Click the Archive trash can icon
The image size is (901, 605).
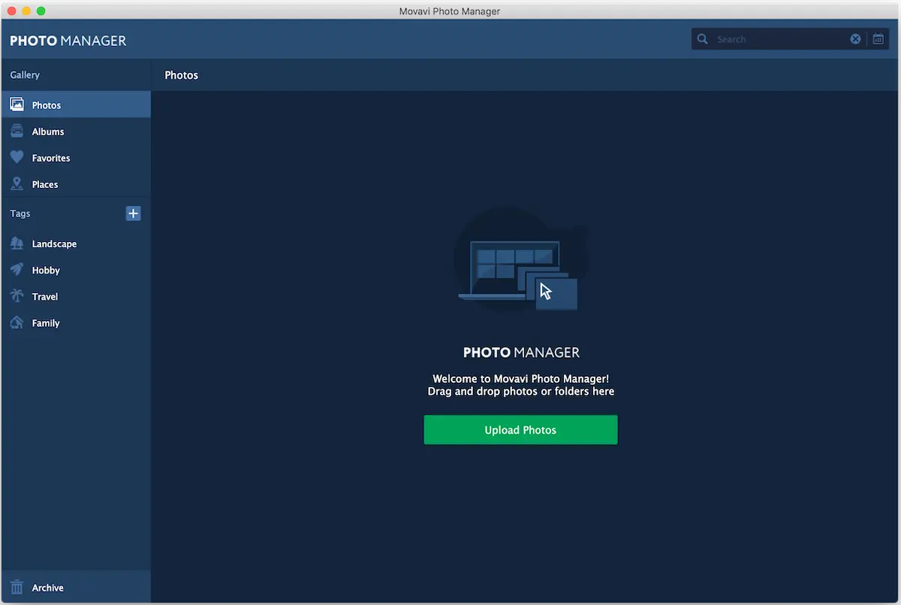(x=17, y=587)
